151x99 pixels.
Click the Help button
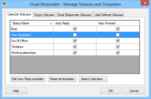16,91
